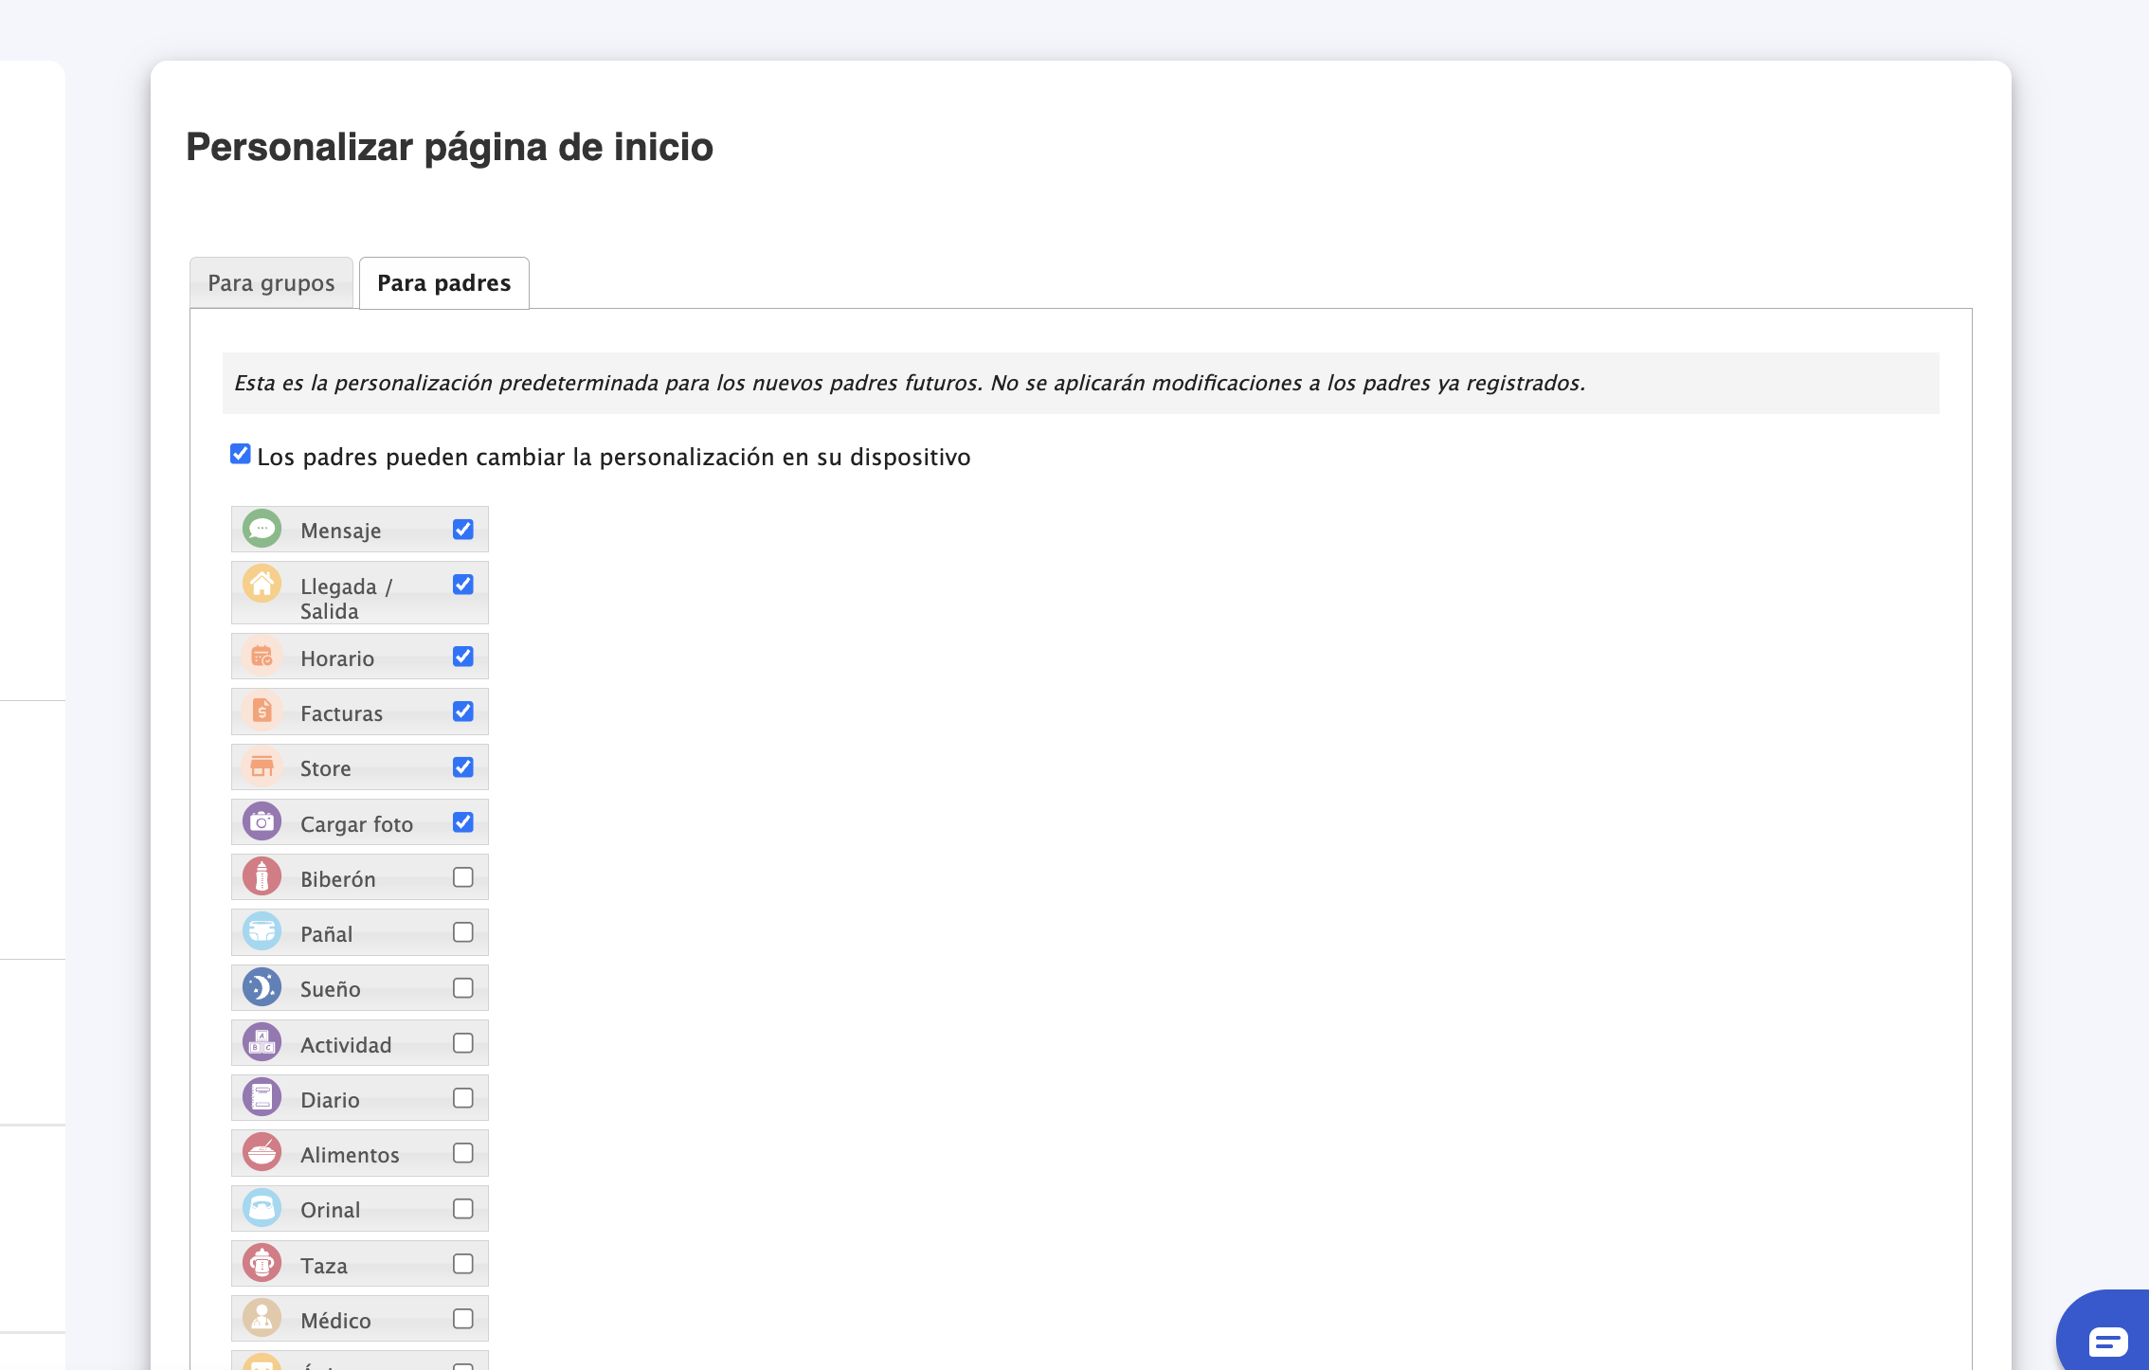Screen dimensions: 2149x1370
Task: Uncheck the Store checkbox
Action: coord(462,767)
